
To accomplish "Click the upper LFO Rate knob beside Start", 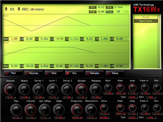I will (120, 88).
